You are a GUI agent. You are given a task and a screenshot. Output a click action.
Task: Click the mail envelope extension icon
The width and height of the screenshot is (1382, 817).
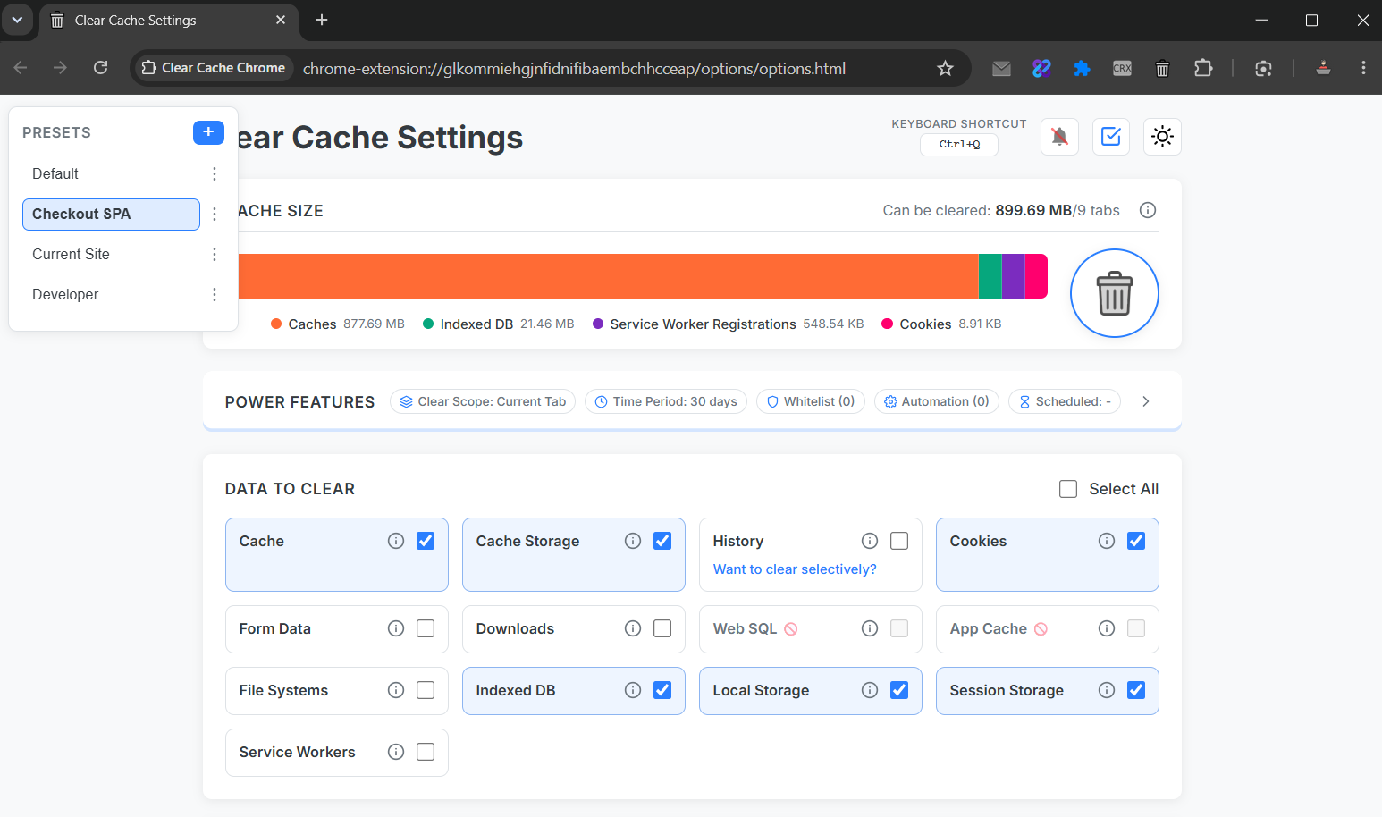[x=1001, y=68]
